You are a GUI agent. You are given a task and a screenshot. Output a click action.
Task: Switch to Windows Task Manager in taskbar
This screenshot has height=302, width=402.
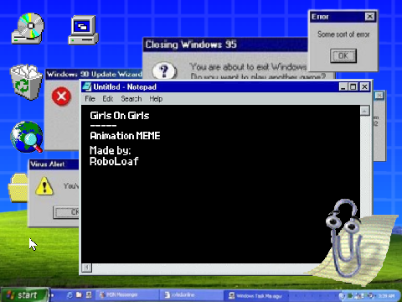tap(255, 295)
